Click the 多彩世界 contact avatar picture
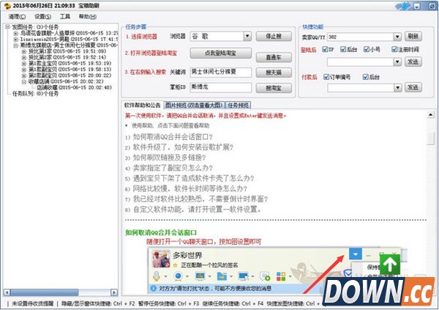The image size is (439, 310). tap(161, 259)
